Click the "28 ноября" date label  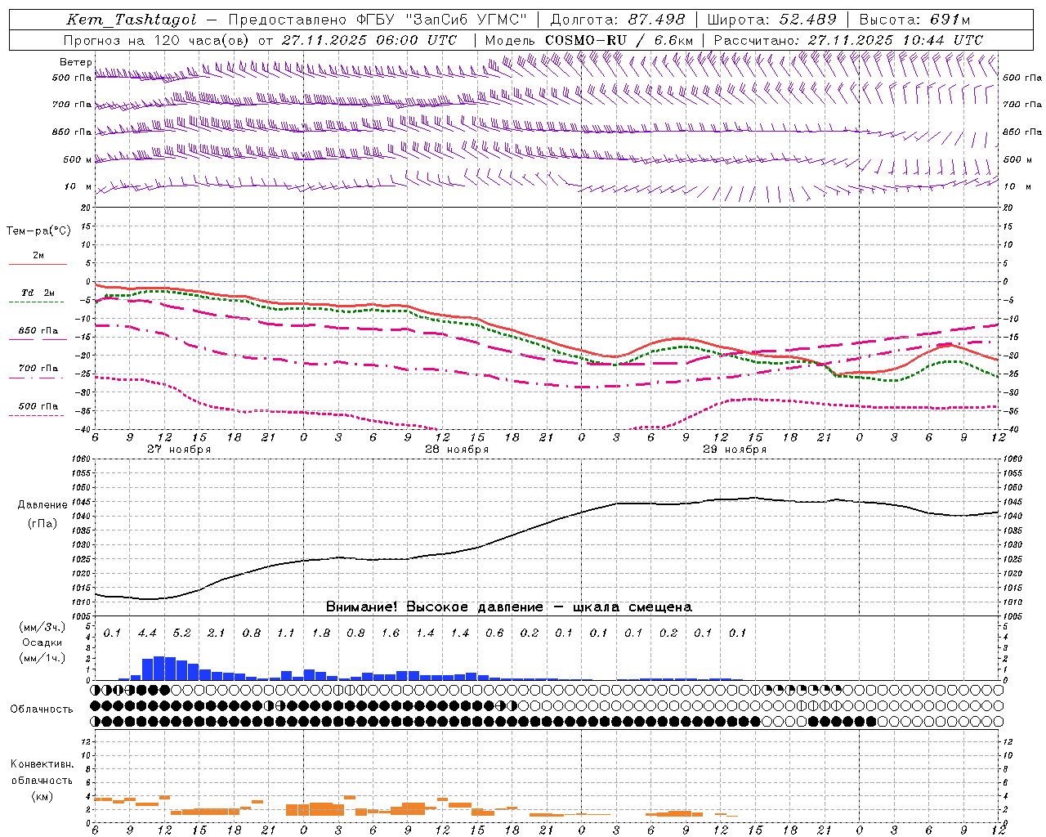457,450
